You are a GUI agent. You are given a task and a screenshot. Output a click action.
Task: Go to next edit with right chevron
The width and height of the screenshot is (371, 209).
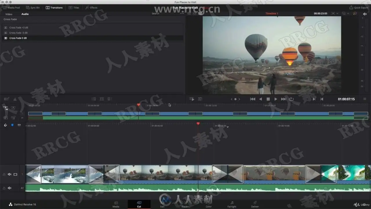[239, 99]
